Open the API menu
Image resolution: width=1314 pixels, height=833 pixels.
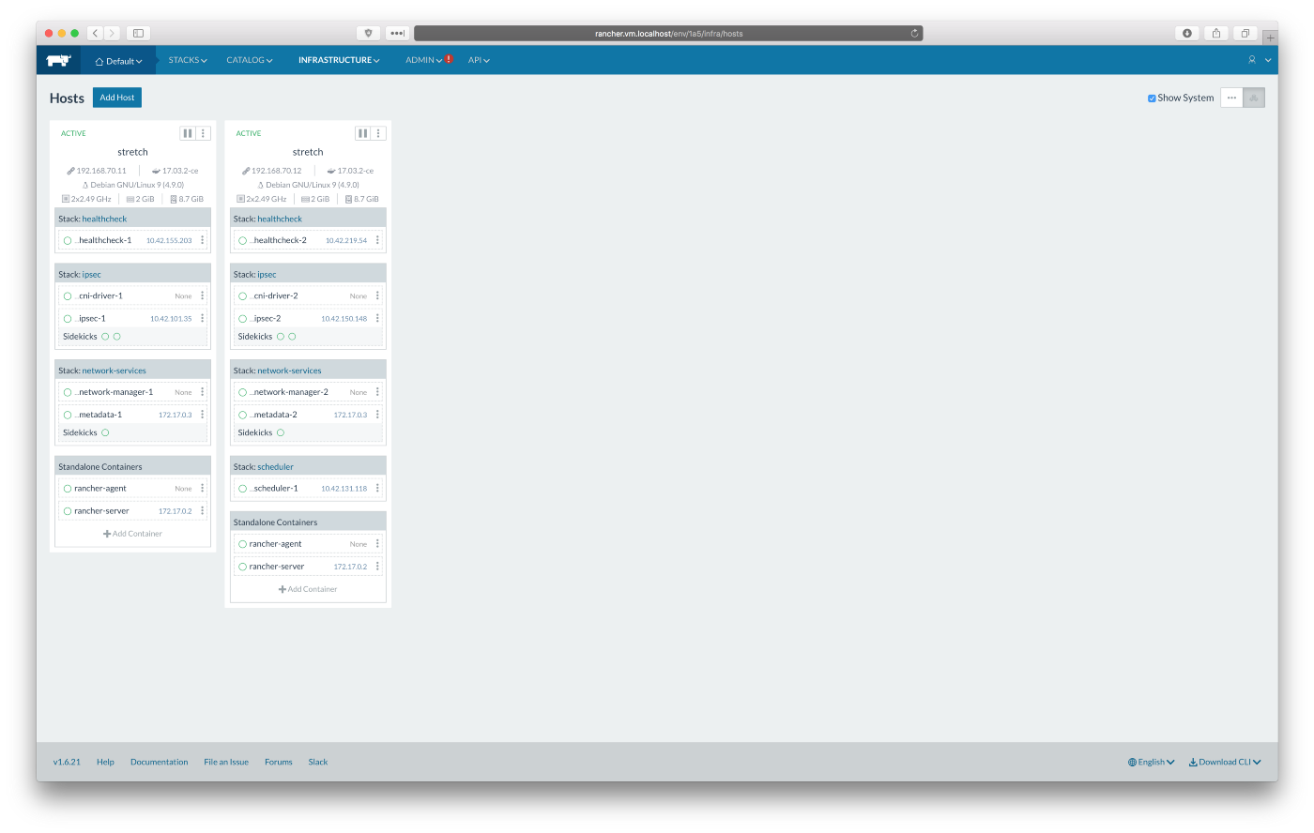tap(479, 60)
